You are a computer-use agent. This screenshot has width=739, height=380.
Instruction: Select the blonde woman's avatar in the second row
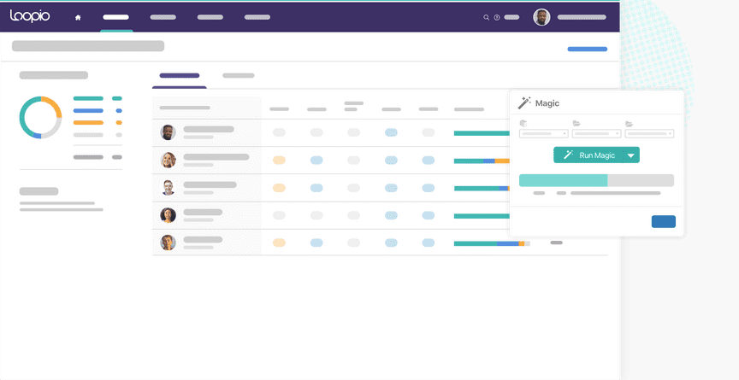click(x=168, y=160)
